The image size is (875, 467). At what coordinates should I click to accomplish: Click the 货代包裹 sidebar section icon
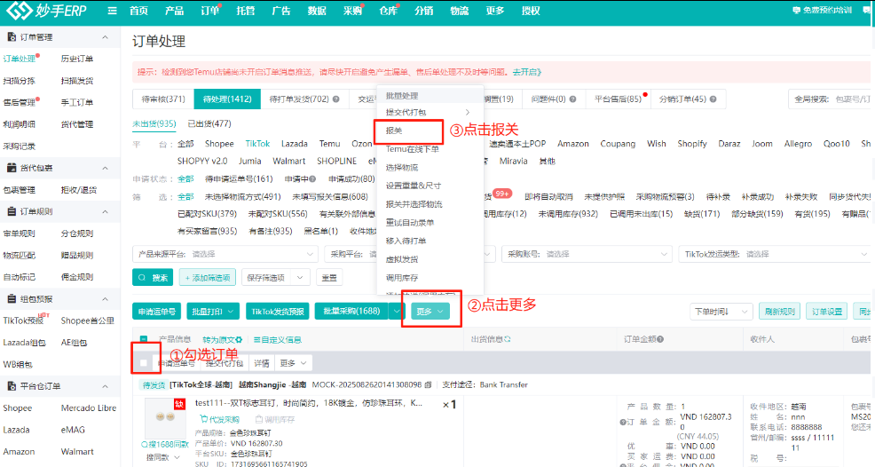[12, 168]
